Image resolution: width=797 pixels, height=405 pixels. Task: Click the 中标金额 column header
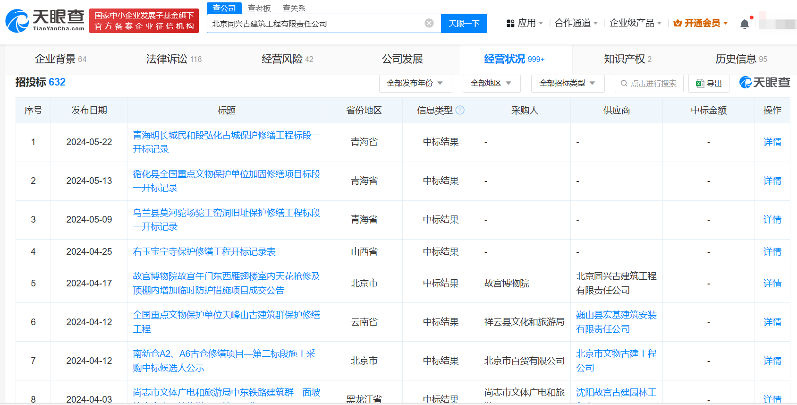[x=709, y=110]
